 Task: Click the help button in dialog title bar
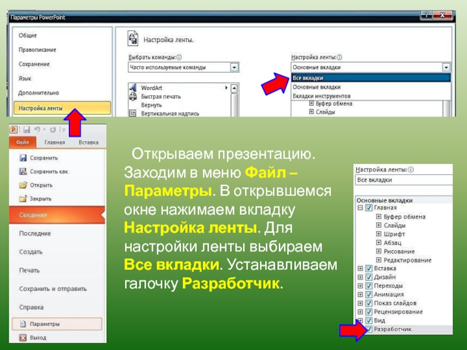pyautogui.click(x=427, y=15)
